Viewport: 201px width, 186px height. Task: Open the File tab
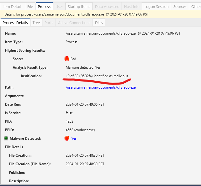point(30,6)
